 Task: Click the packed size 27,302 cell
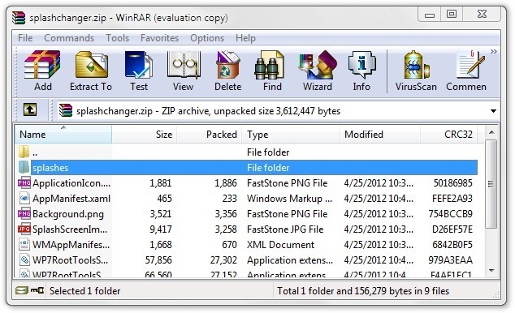coord(223,260)
